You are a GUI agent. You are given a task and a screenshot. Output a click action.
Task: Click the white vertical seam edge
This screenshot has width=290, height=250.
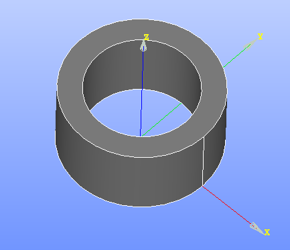coord(203,161)
